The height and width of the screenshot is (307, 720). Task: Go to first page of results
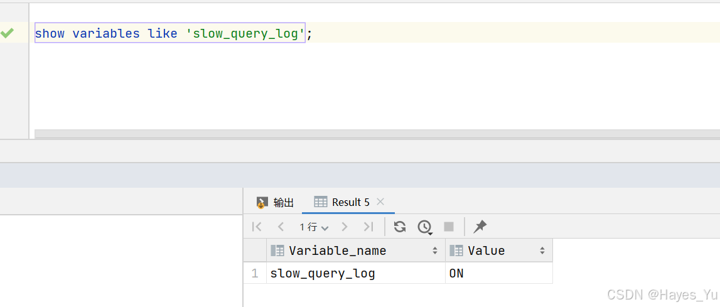[x=257, y=226]
